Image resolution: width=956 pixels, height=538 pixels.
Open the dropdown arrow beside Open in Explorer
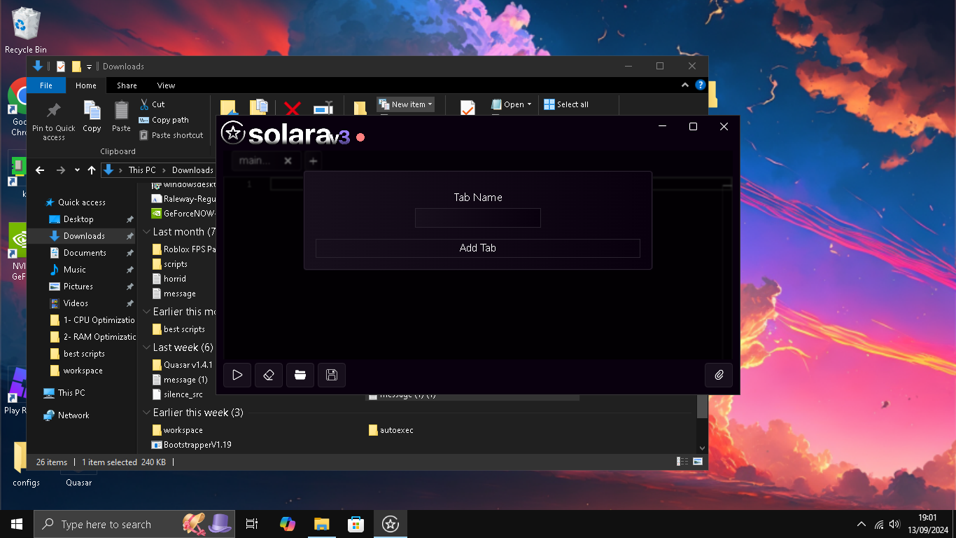(x=529, y=104)
